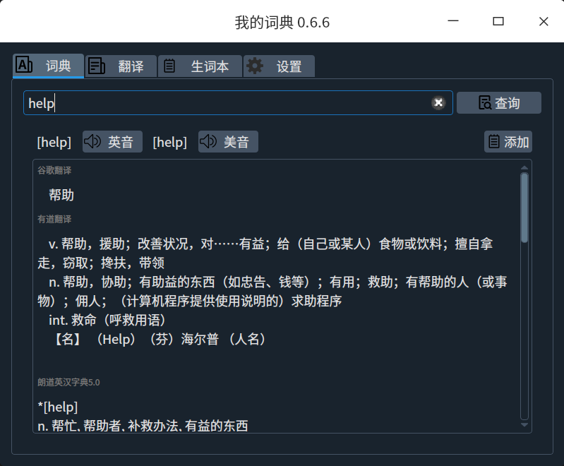This screenshot has height=466, width=564.
Task: Click the 谷歌翻译 section heading
Action: (x=54, y=170)
